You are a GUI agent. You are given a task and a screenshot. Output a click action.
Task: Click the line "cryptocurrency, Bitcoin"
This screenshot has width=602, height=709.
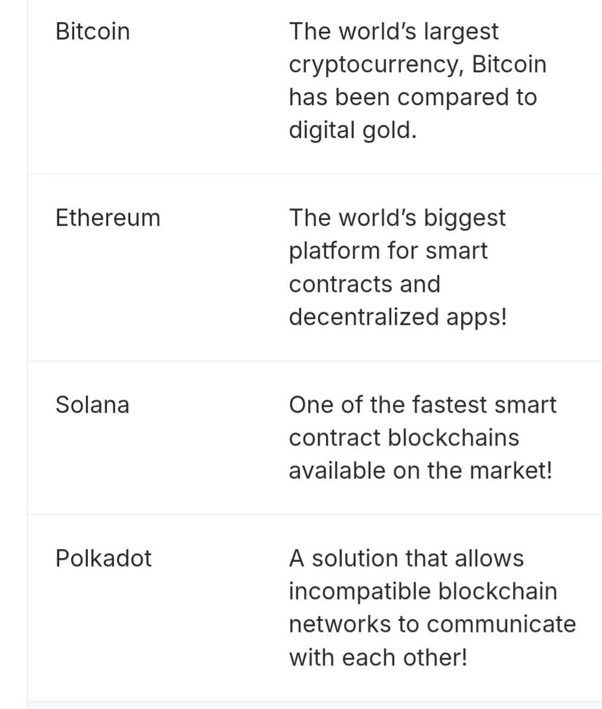tap(417, 65)
